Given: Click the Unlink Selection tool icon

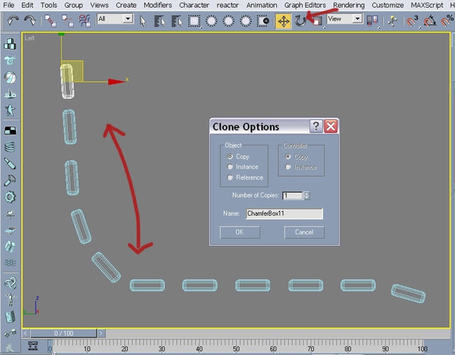Looking at the screenshot, I should point(67,21).
